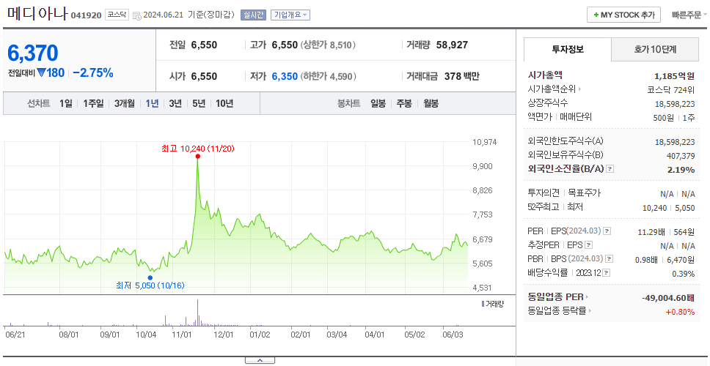This screenshot has width=710, height=366.
Task: Click the help icon next to 외국인소진율(B/A)
Action: tap(610, 169)
